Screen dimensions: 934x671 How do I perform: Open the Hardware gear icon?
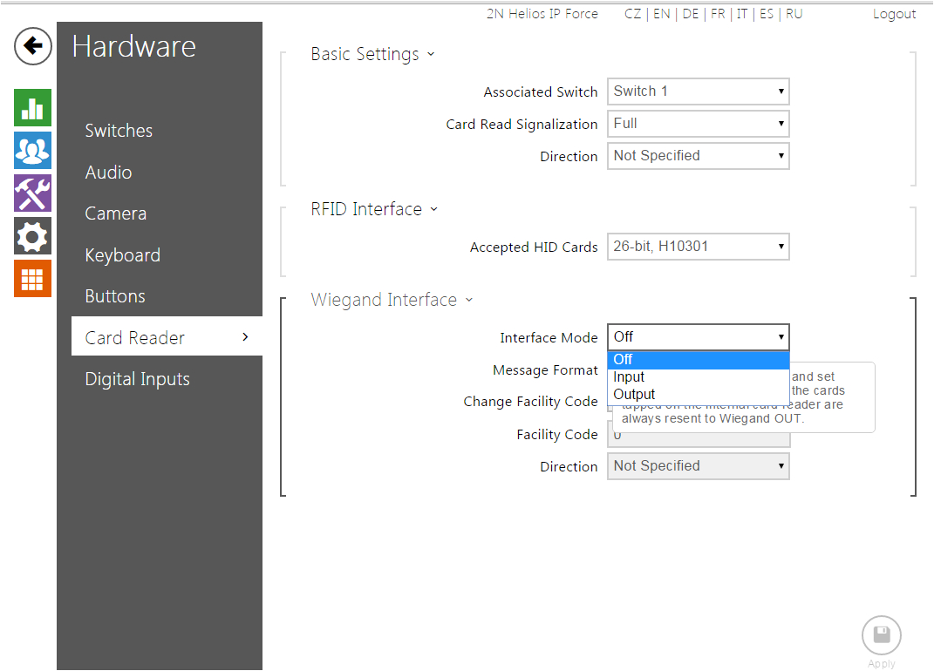click(32, 235)
